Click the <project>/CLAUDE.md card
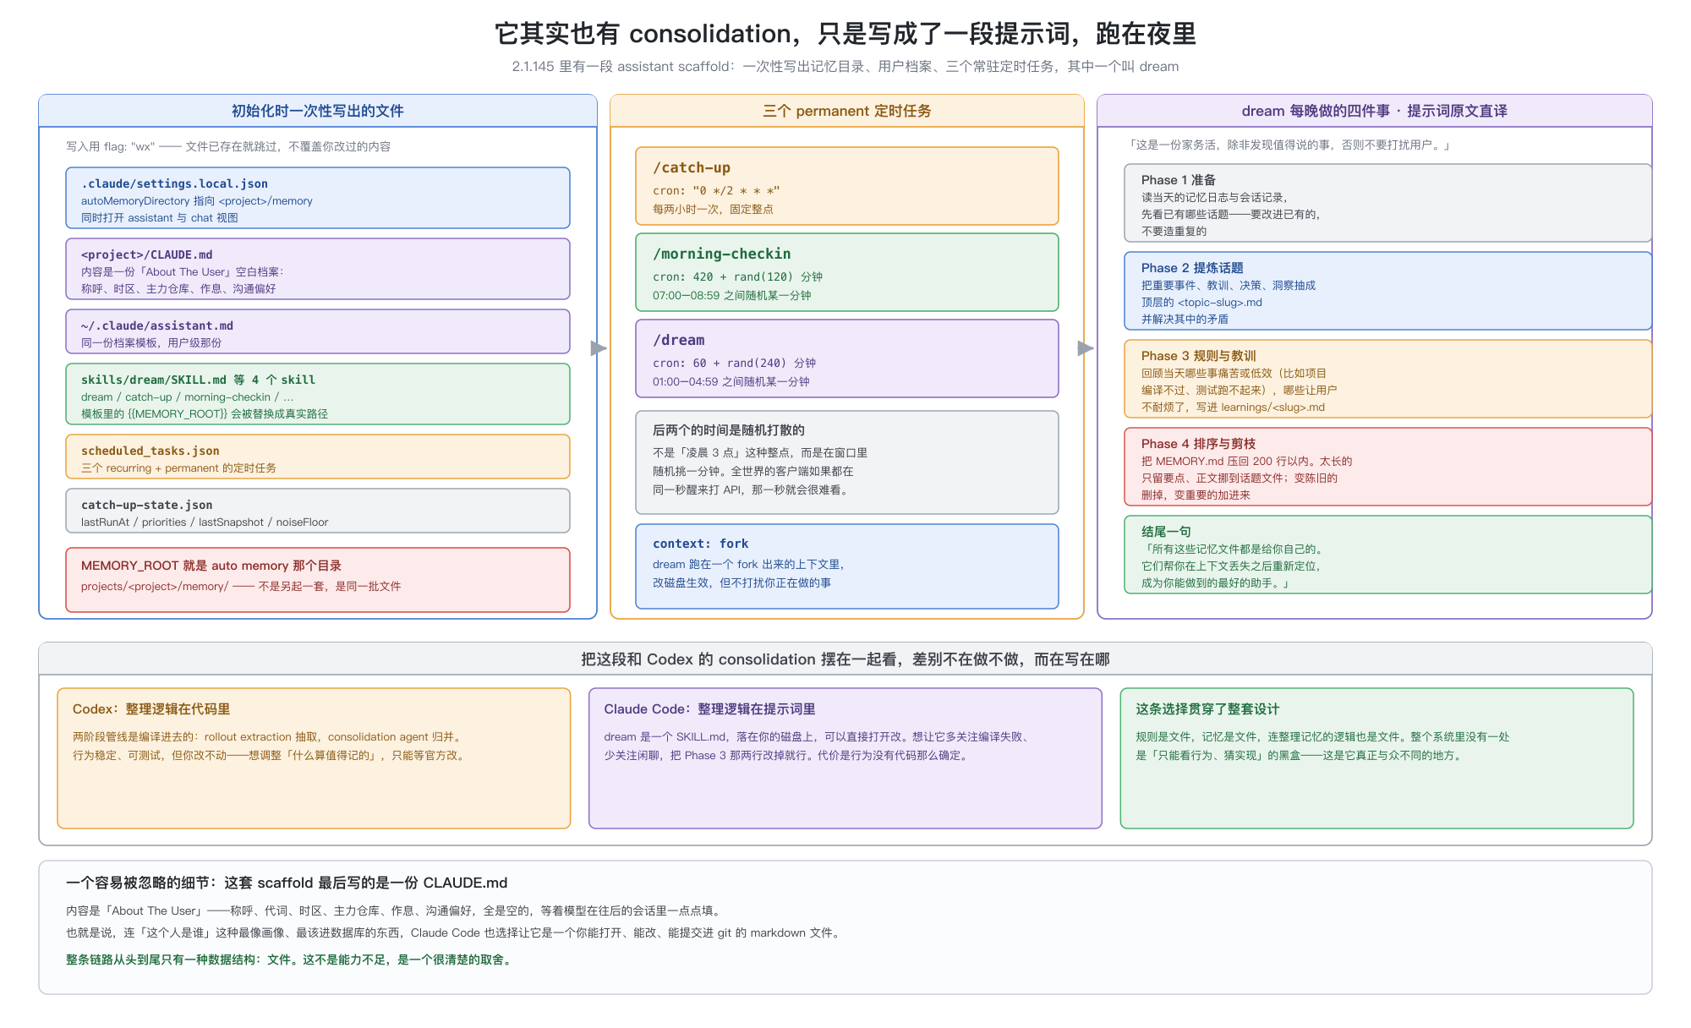The width and height of the screenshot is (1691, 1028). pos(318,269)
